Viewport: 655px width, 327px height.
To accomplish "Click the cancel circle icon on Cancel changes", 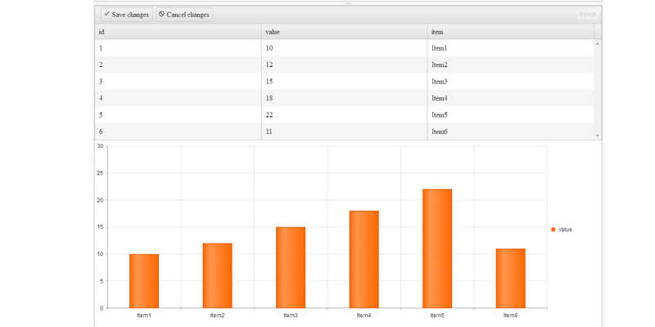I will click(x=162, y=15).
